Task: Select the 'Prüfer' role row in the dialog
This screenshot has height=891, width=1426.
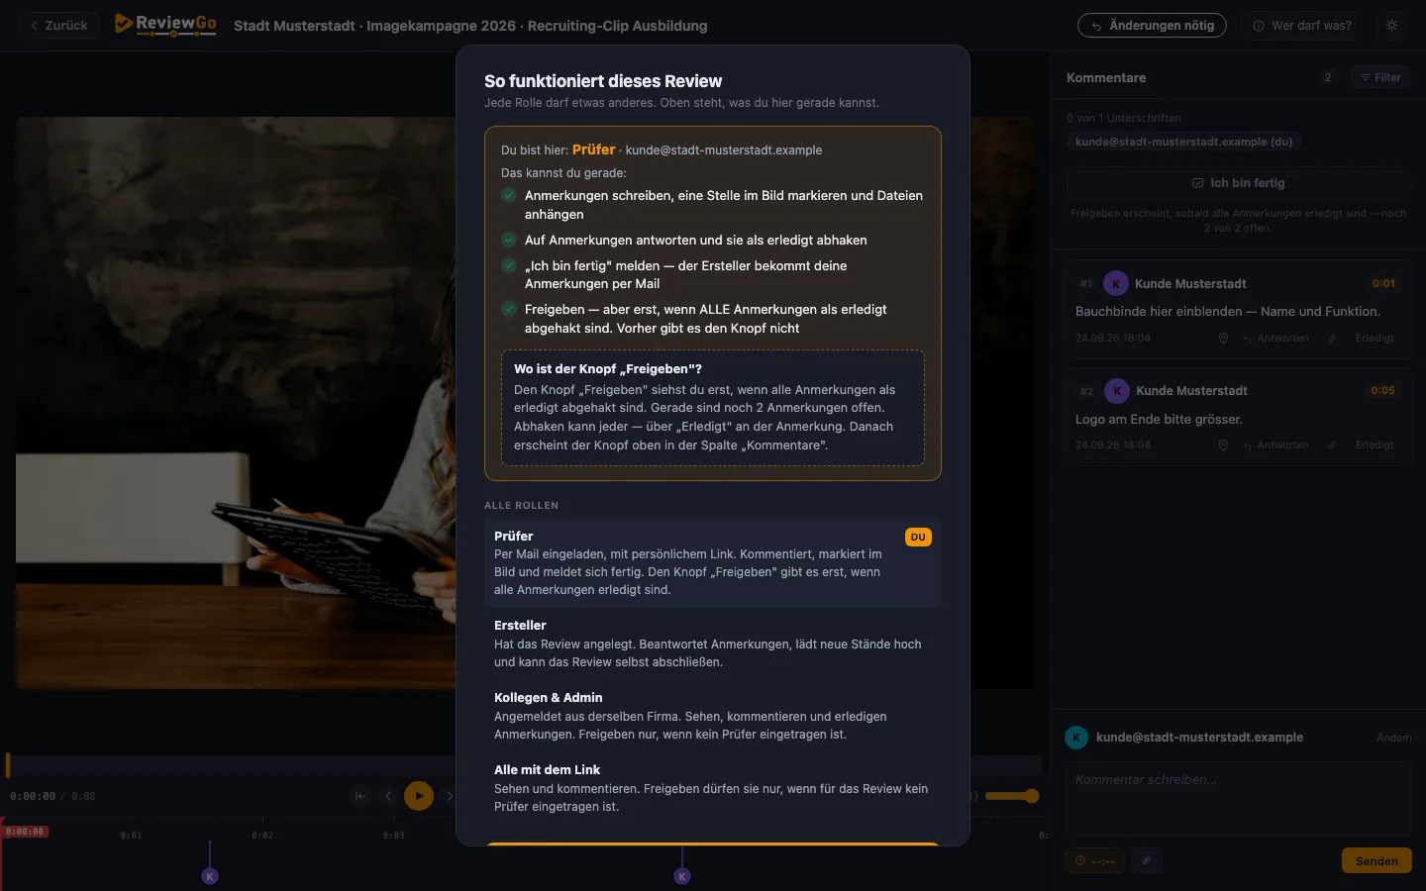Action: tap(713, 562)
